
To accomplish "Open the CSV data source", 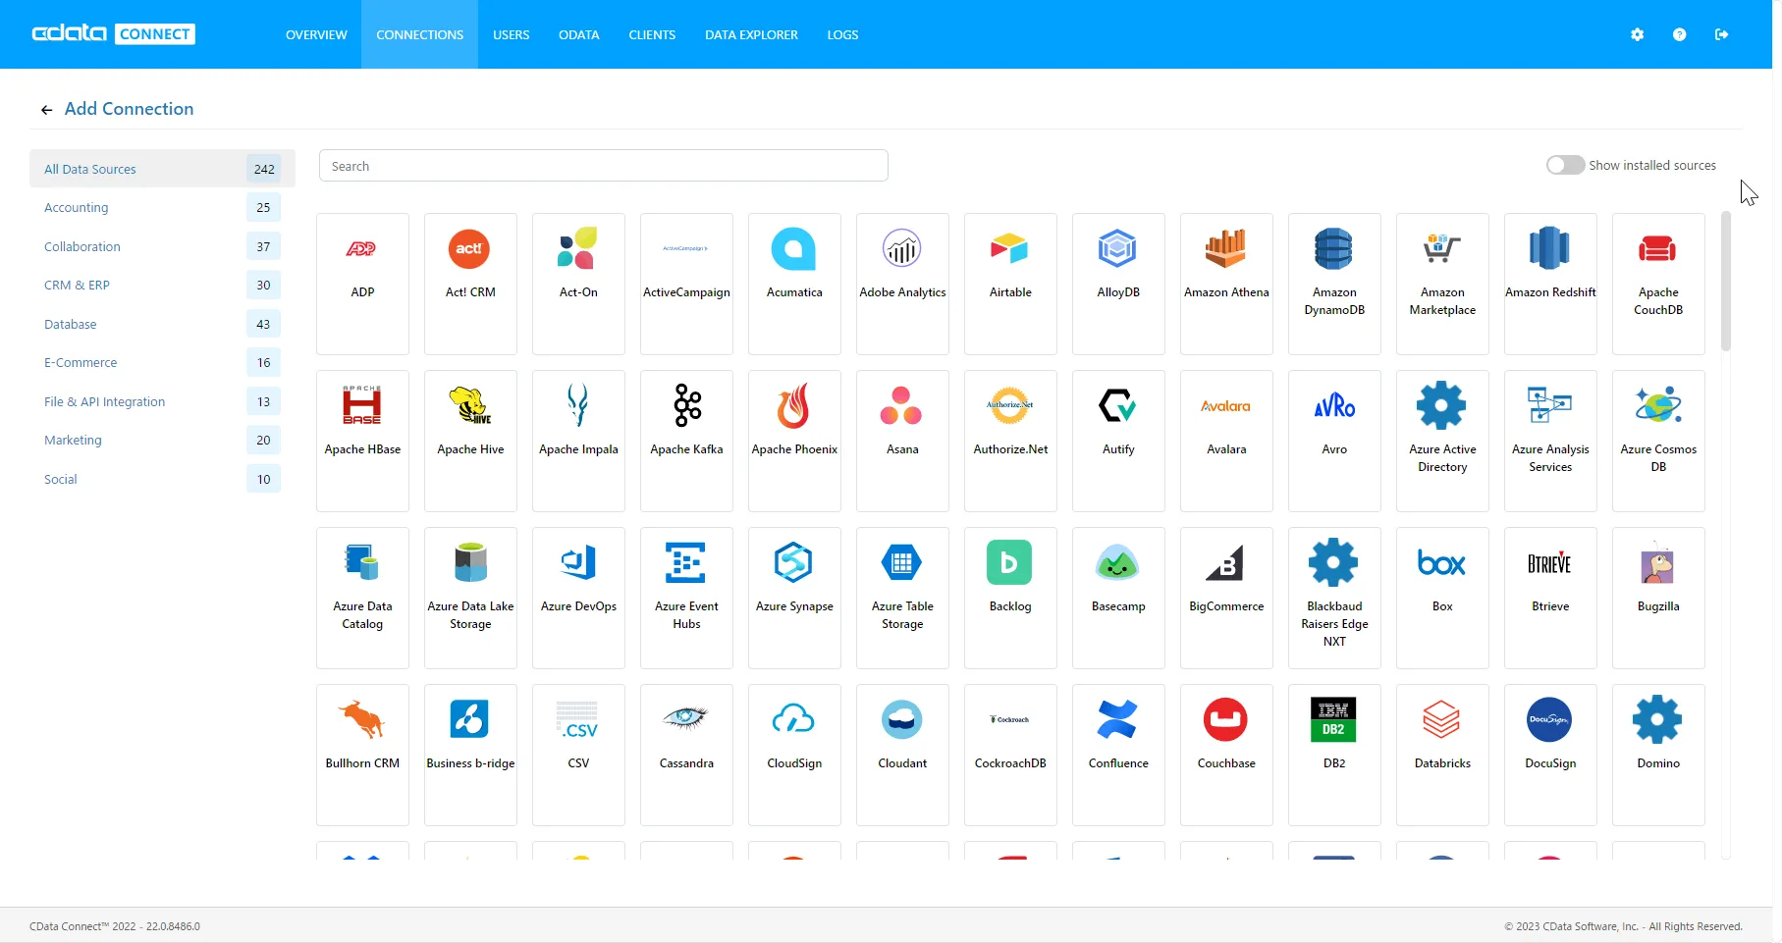I will 577,755.
